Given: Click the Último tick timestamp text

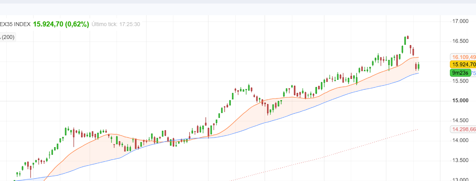Looking at the screenshot, I should [x=116, y=24].
